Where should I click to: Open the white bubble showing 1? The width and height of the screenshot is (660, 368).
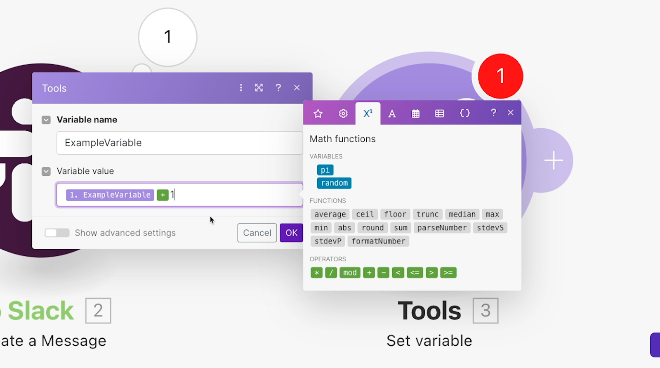coord(167,37)
